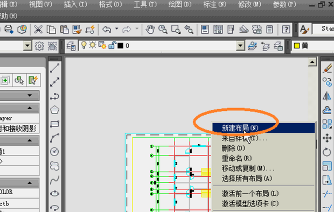Select the Rotate tool
Image resolution: width=334 pixels, height=212 pixels.
(327, 152)
